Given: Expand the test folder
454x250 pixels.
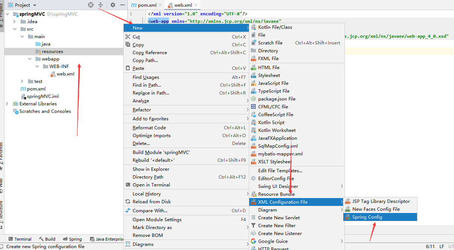Looking at the screenshot, I should click(x=22, y=81).
